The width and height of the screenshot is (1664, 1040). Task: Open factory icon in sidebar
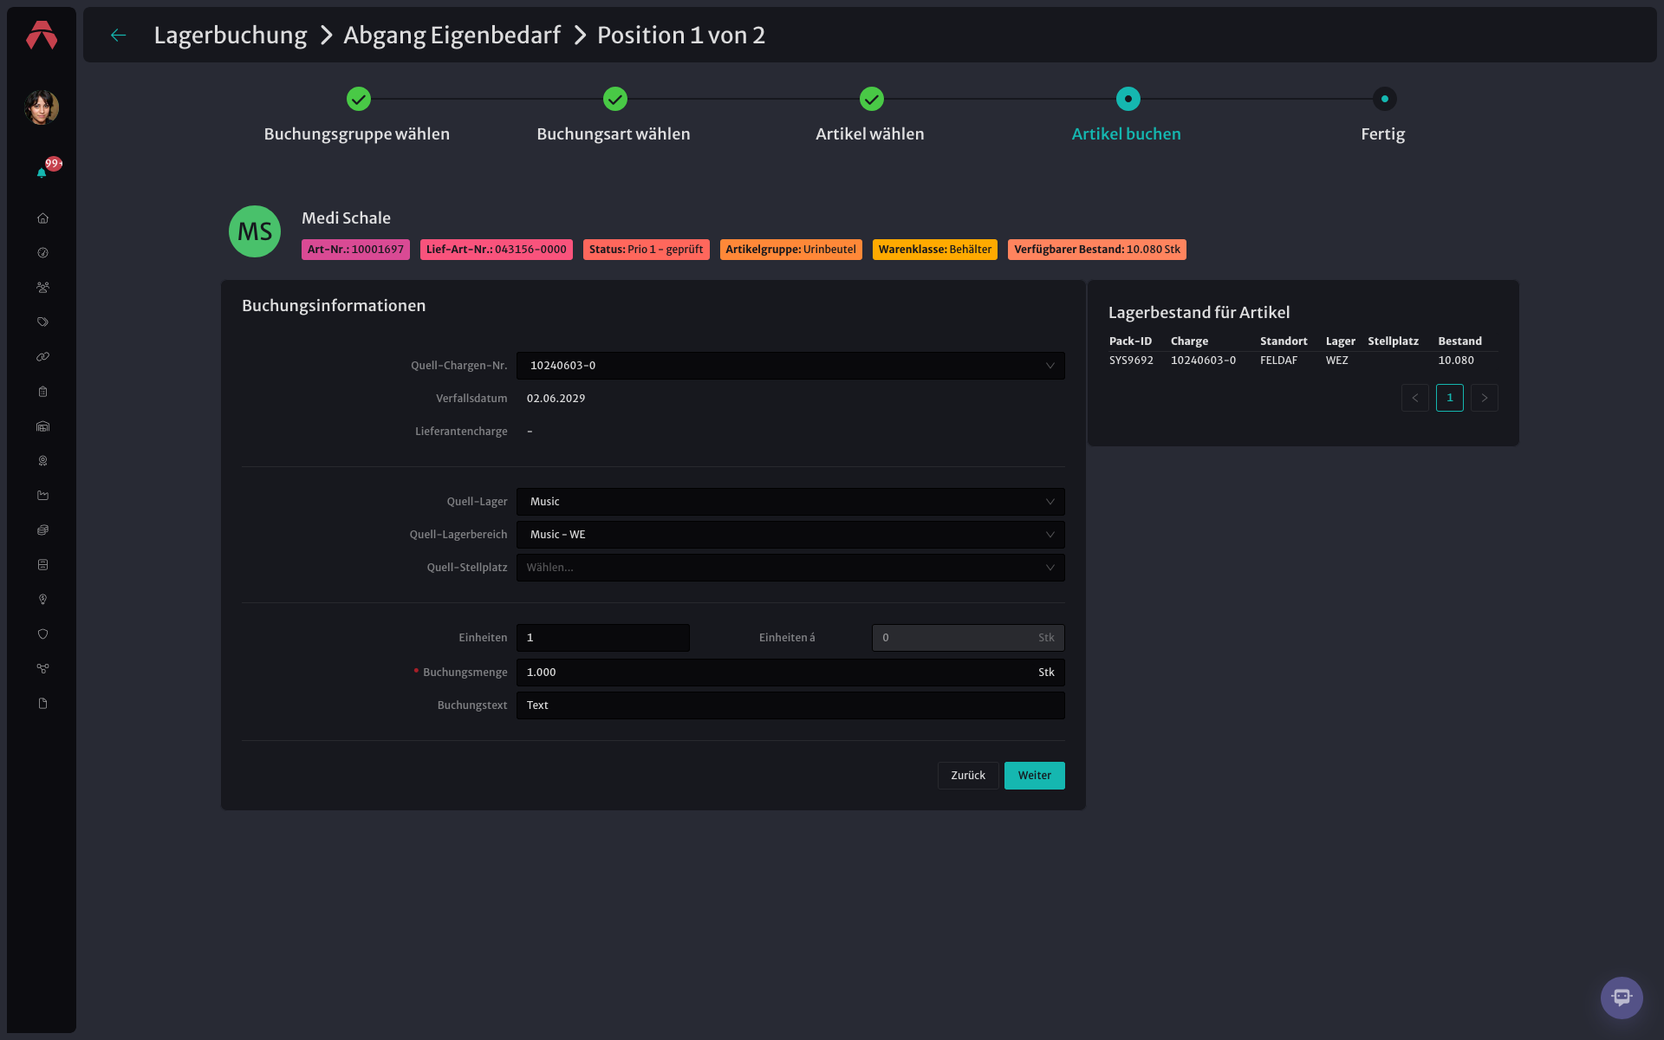point(42,496)
